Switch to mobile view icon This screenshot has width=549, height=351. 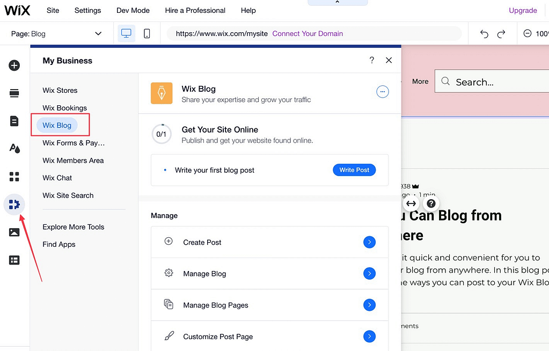[x=147, y=34]
